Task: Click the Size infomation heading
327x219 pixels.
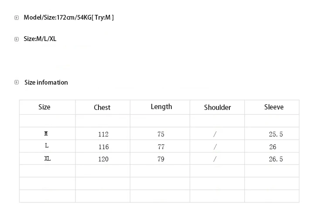Action: pos(46,82)
